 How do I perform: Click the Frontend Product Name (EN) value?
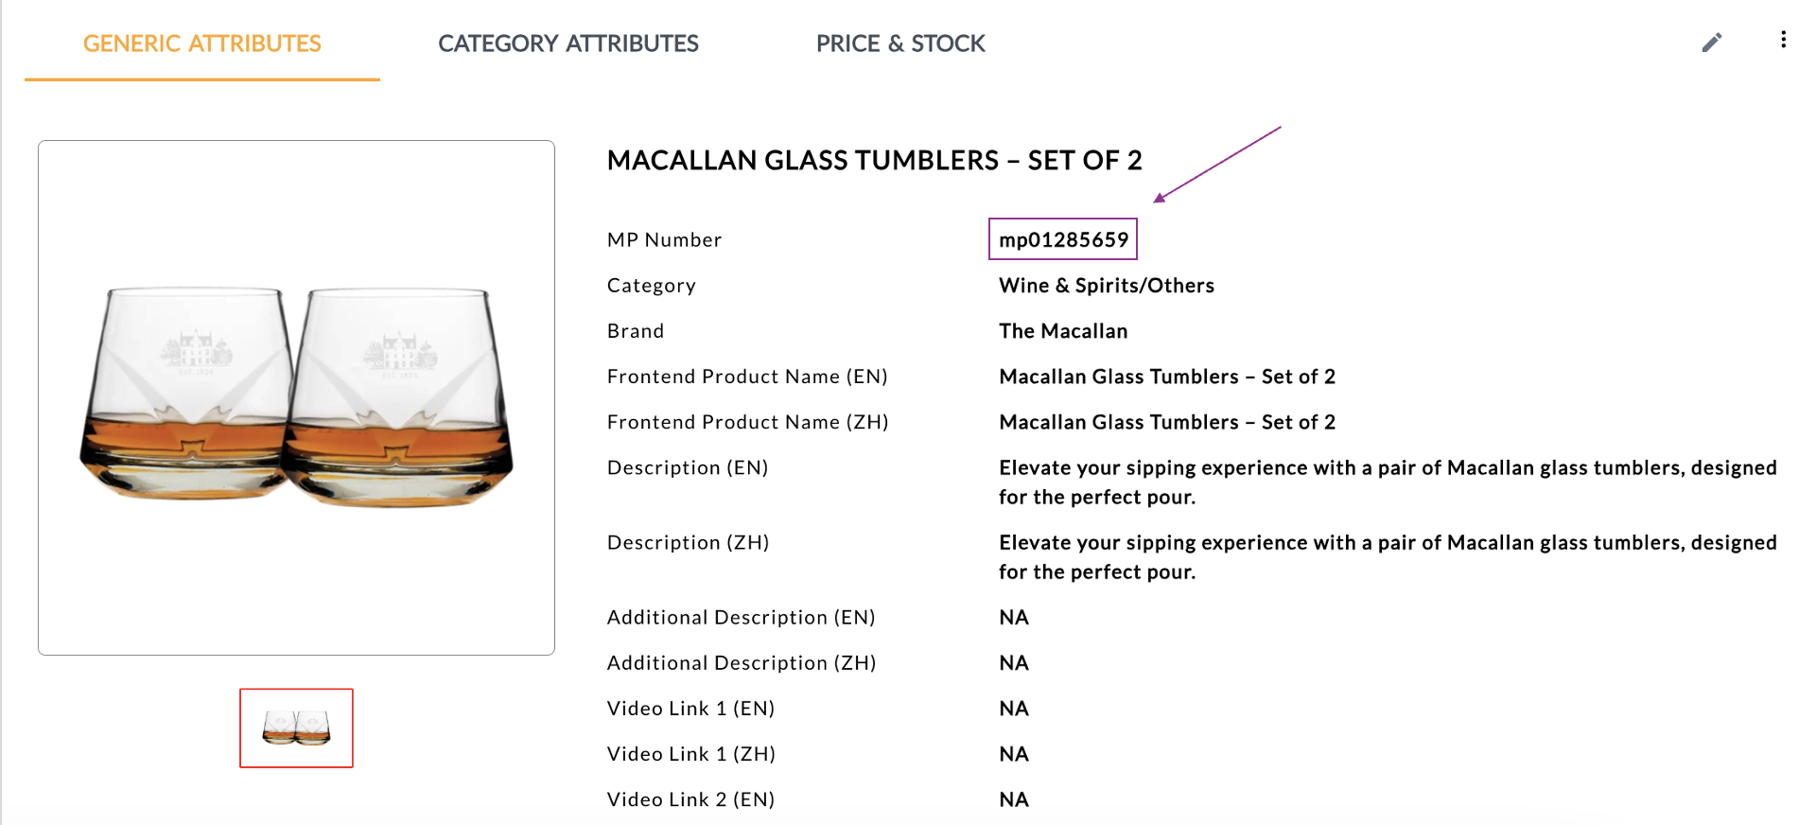coord(1166,377)
